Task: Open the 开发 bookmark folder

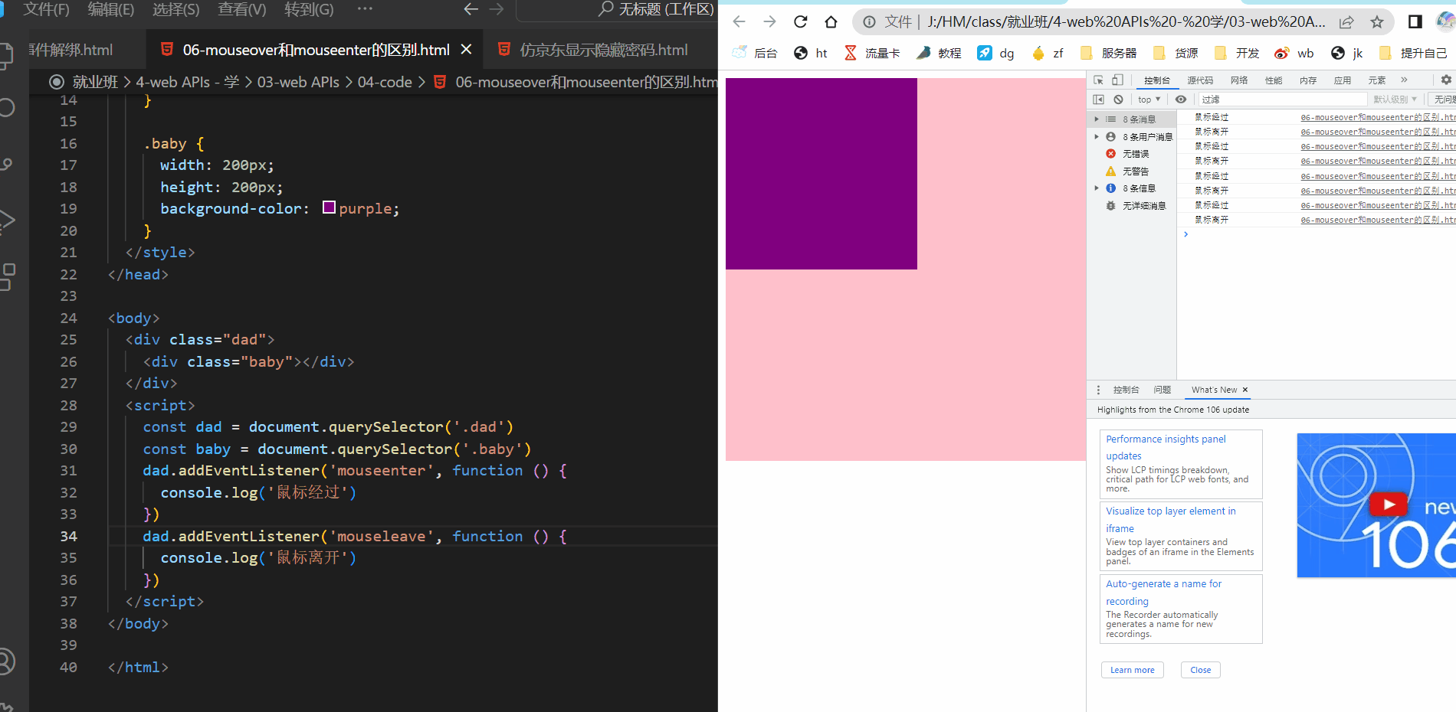Action: (x=1236, y=53)
